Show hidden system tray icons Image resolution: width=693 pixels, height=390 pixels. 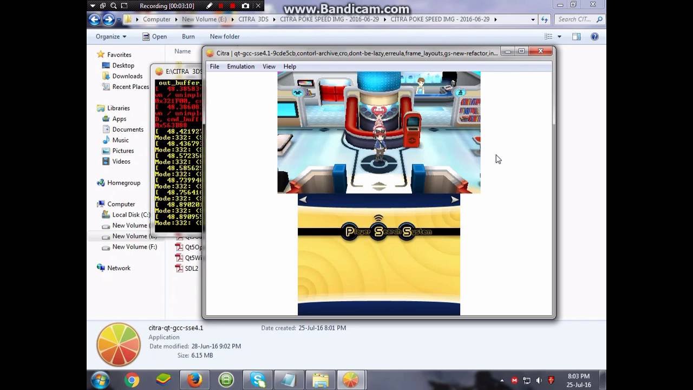pos(502,380)
